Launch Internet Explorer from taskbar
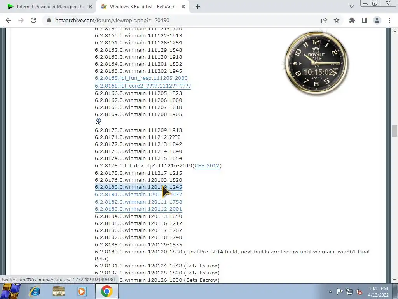 tap(35, 291)
